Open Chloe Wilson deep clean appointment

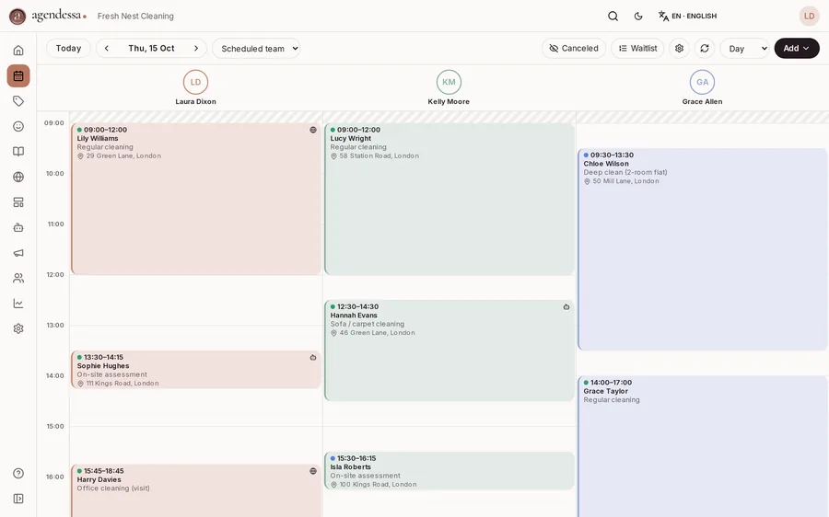coord(703,249)
